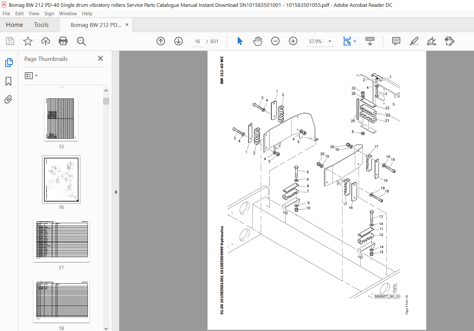Close the Page Thumbnails panel

pyautogui.click(x=100, y=58)
